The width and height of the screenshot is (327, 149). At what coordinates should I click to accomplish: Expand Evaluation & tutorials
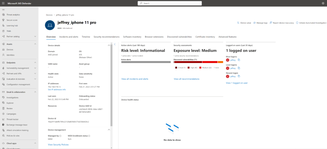(35, 79)
